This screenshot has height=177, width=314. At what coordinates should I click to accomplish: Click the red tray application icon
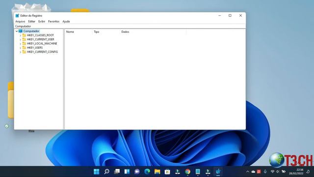tap(259, 172)
